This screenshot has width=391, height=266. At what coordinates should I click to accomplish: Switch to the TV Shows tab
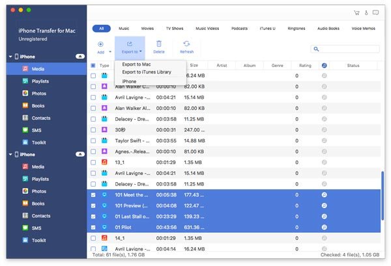175,29
